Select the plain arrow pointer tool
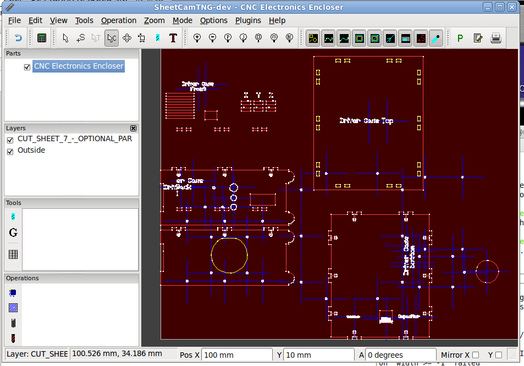524x366 pixels. (65, 38)
